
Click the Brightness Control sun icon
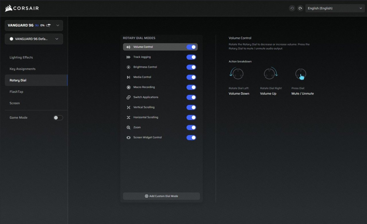click(128, 67)
